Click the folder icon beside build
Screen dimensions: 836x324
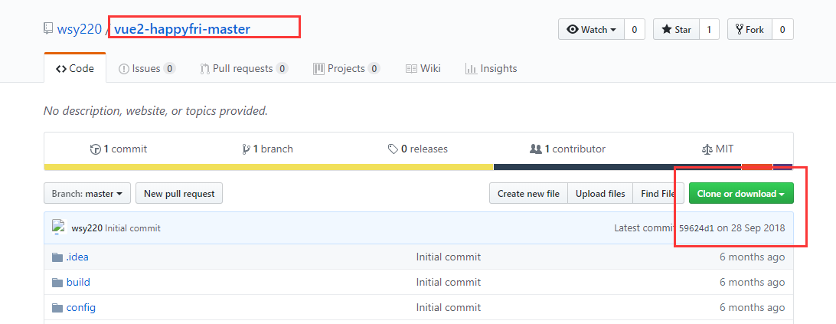pyautogui.click(x=57, y=283)
